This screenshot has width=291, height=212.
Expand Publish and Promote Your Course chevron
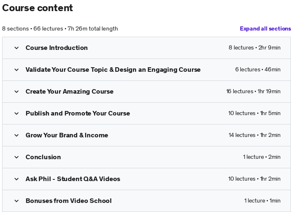click(17, 113)
